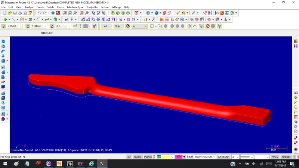Viewport: 299px width, 168px height.
Task: Click the Groups button in status bar
Action: [x=286, y=157]
